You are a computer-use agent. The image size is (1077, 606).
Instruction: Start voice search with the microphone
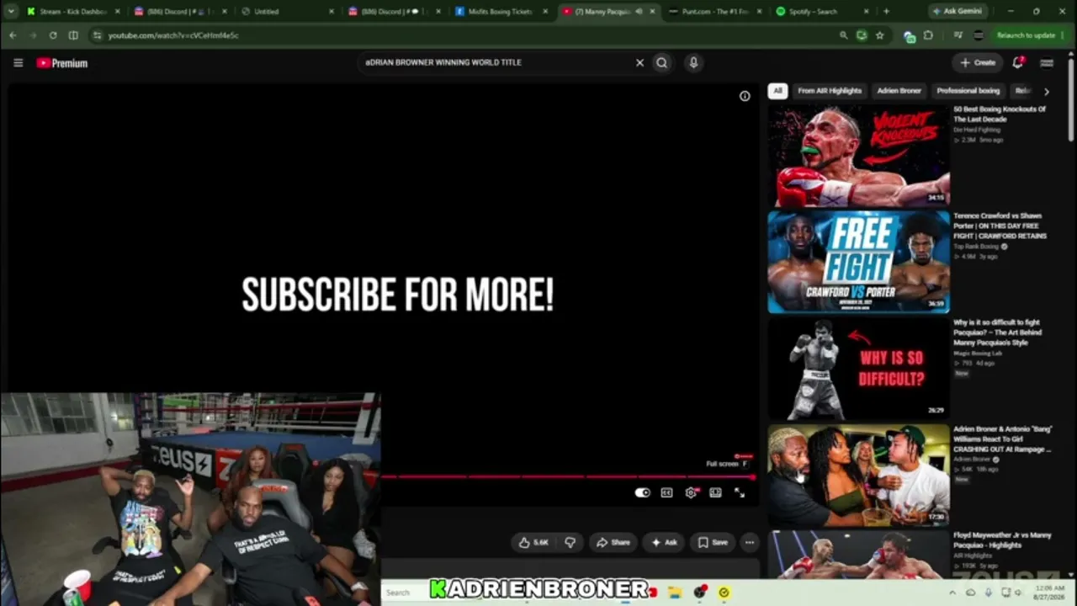(x=693, y=62)
